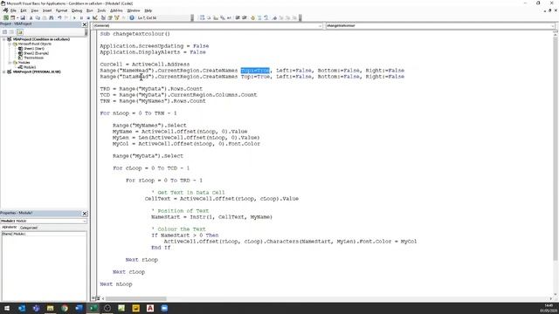Click the Undo toolbar icon
Viewport: 559px width, 314px height.
click(59, 17)
